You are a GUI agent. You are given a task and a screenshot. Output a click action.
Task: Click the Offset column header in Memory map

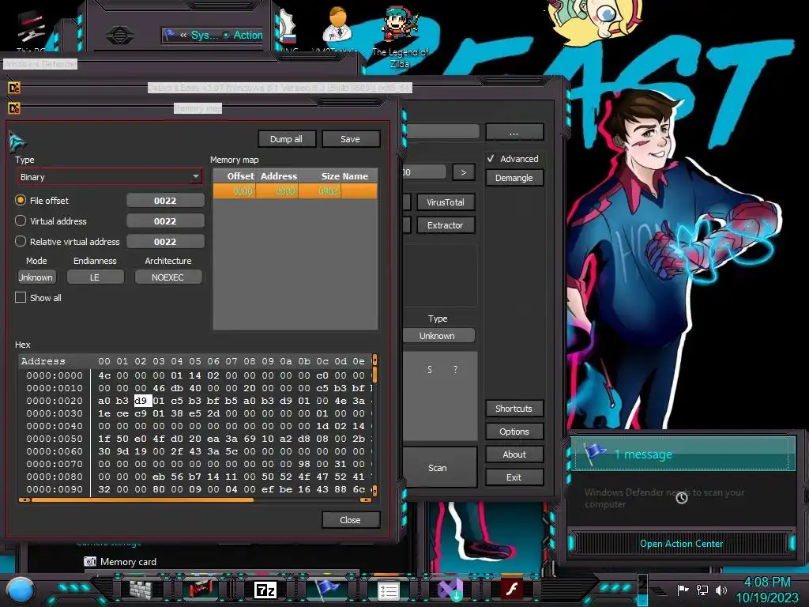click(235, 176)
